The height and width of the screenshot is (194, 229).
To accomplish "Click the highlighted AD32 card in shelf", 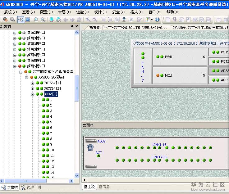I will (x=219, y=71).
